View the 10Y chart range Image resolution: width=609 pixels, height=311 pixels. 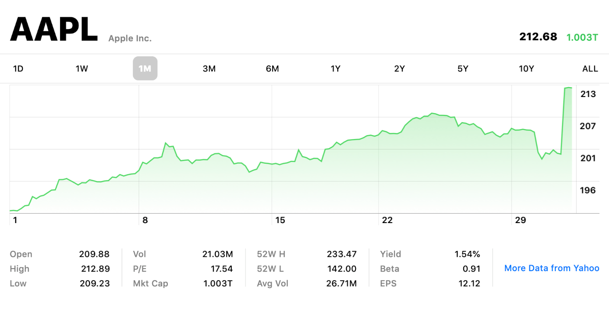pyautogui.click(x=526, y=68)
